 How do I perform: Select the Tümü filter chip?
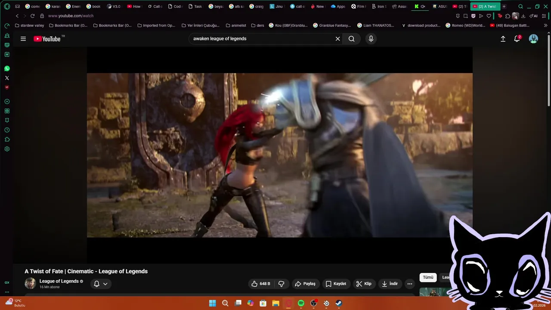tap(428, 277)
